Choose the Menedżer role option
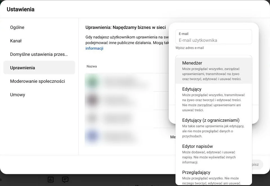270x186 pixels. [x=214, y=71]
